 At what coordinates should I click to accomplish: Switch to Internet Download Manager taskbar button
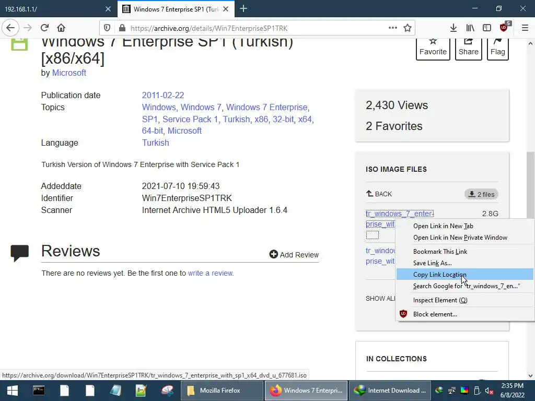[x=390, y=391]
